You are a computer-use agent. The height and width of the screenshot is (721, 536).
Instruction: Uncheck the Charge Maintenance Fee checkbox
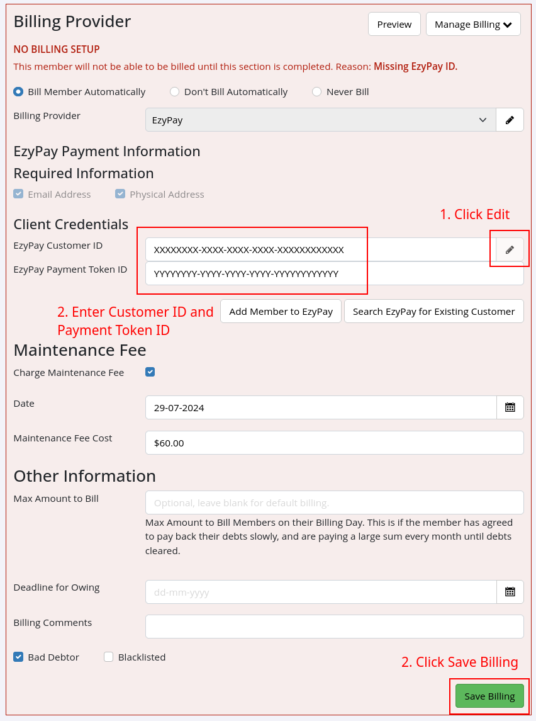point(150,372)
